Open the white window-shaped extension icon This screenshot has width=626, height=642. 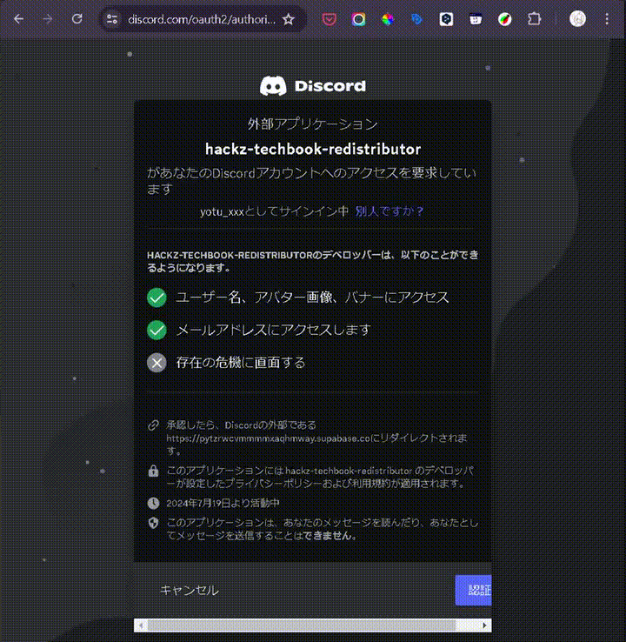(476, 19)
